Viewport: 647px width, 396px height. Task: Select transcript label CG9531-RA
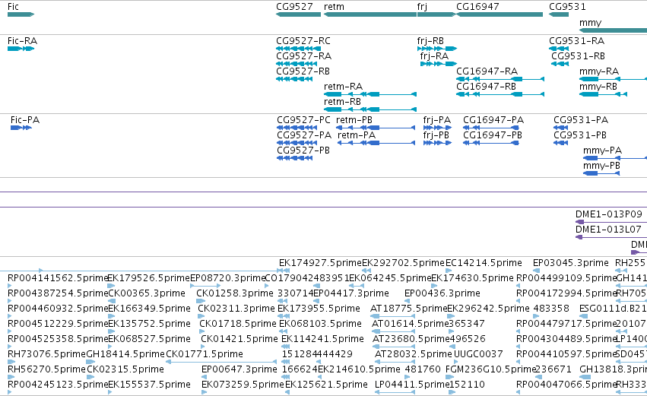576,41
